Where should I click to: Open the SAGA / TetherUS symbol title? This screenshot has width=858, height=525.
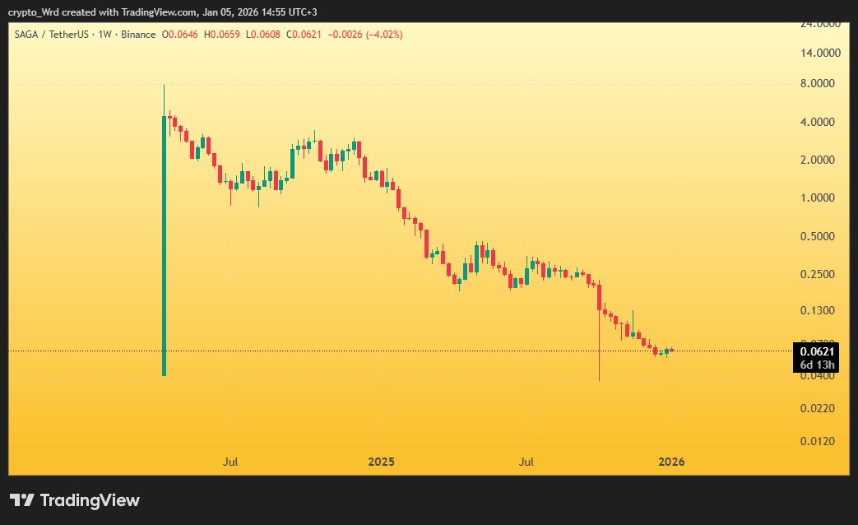pyautogui.click(x=52, y=35)
